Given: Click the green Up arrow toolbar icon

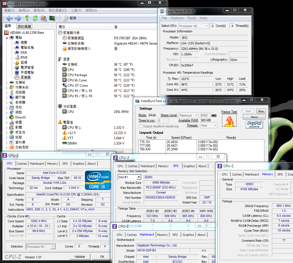Looking at the screenshot, I should pyautogui.click(x=27, y=18).
